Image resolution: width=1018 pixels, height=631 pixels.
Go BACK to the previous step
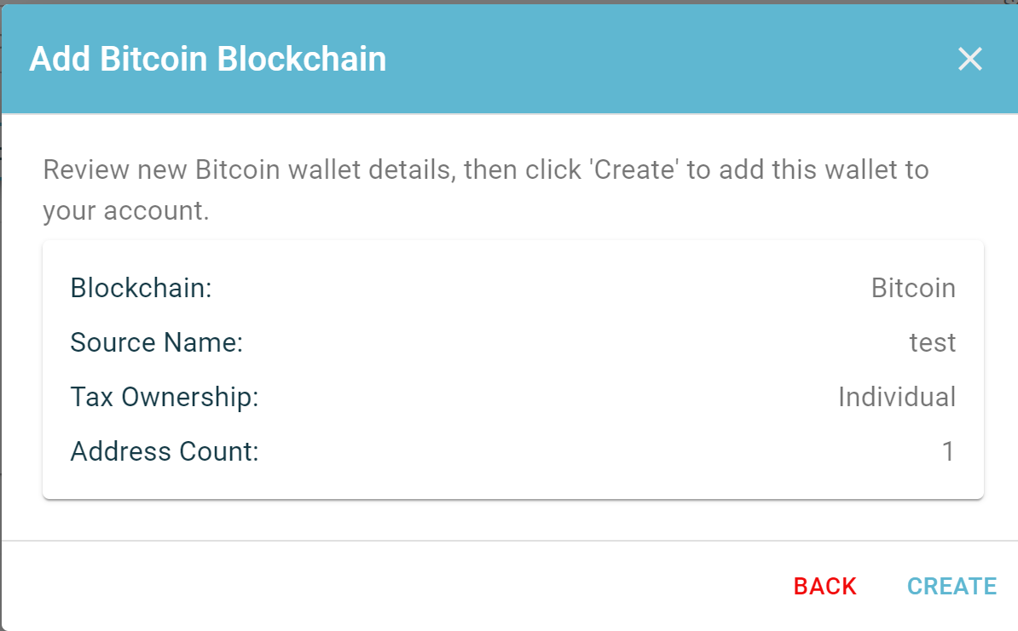[824, 586]
